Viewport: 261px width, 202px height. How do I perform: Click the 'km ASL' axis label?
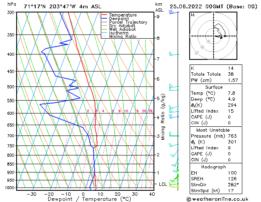click(x=159, y=7)
